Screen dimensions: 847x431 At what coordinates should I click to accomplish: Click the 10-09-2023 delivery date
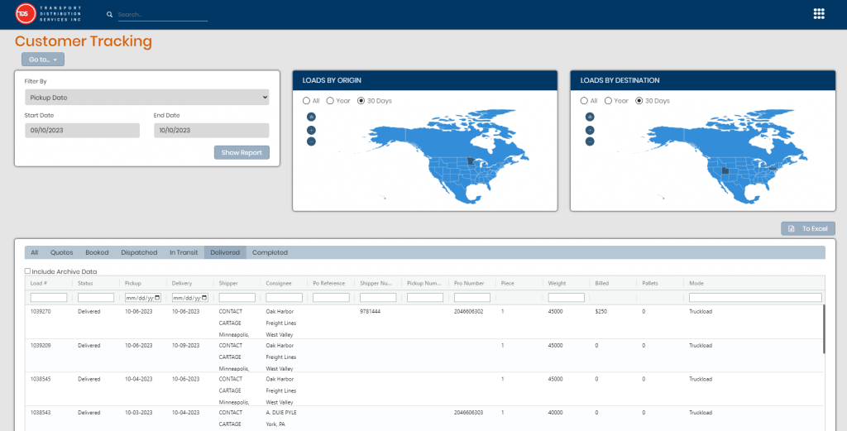point(186,345)
